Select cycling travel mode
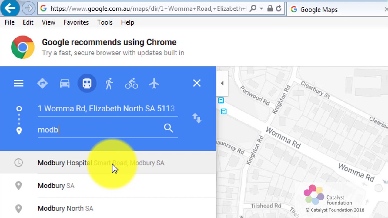The height and width of the screenshot is (218, 388). coord(132,83)
